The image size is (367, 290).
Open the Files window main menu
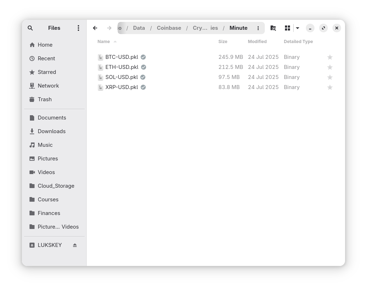click(78, 28)
